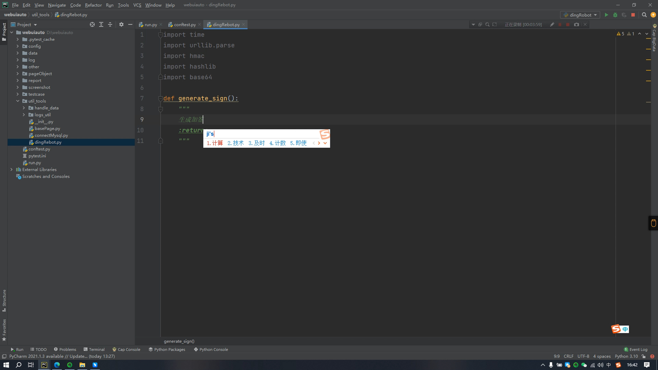Open the Event Log
Viewport: 658px width, 370px height.
click(636, 349)
